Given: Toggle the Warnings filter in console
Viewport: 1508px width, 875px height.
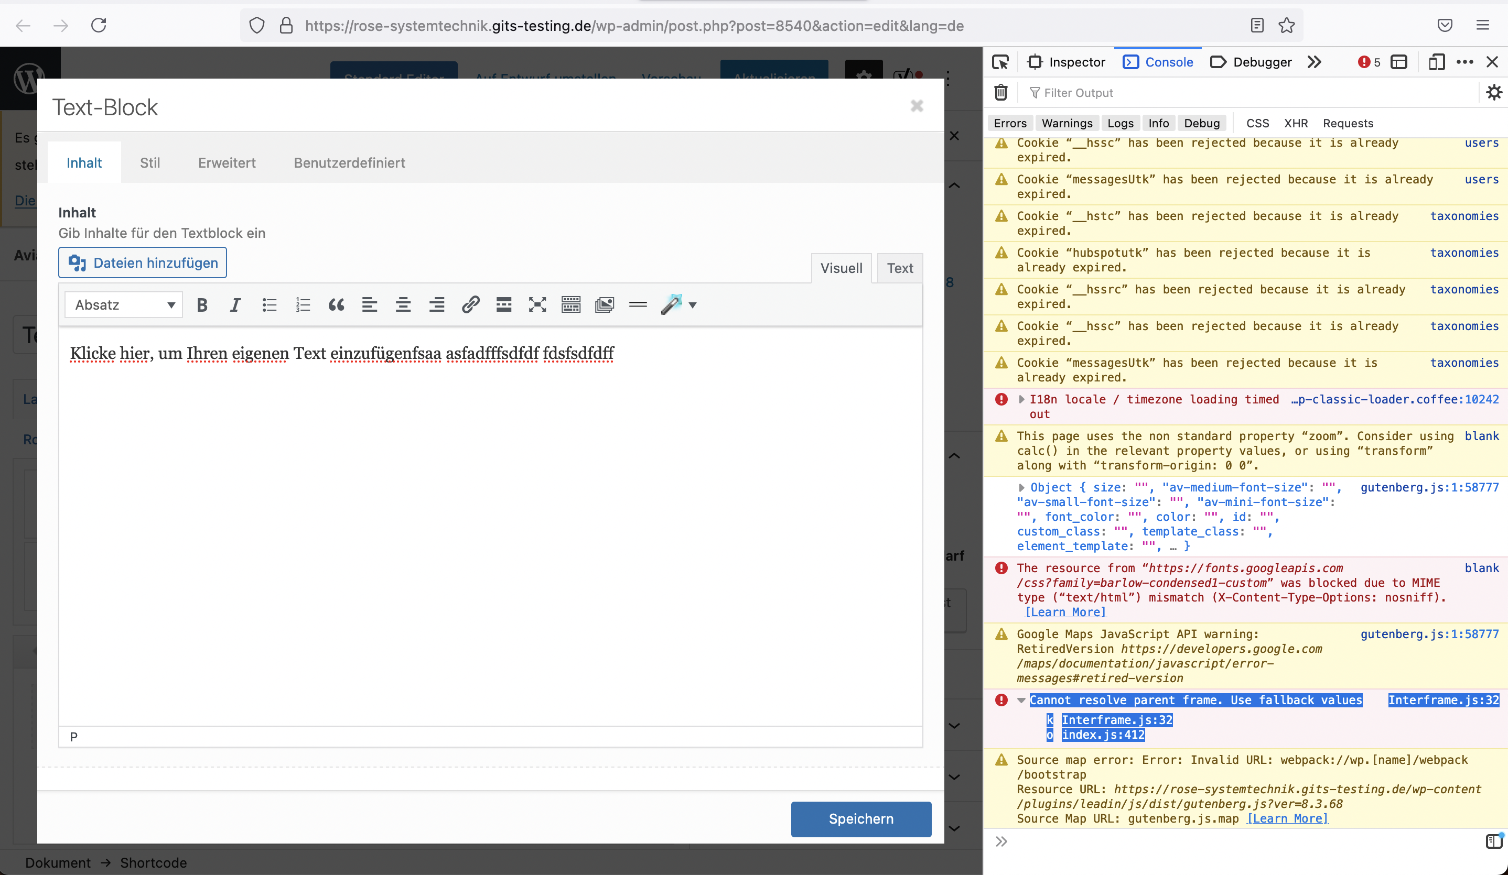Looking at the screenshot, I should point(1067,123).
